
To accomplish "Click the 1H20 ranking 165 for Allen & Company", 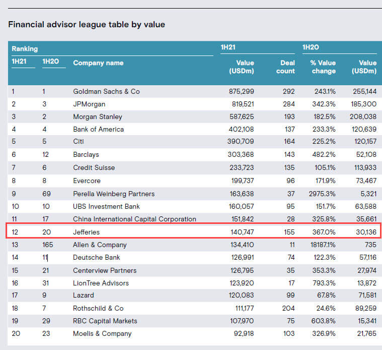I will tap(48, 245).
